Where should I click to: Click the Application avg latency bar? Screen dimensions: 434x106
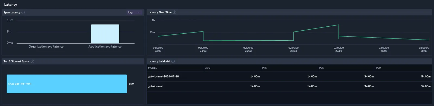(105, 34)
